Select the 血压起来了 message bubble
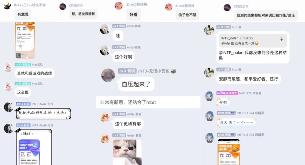 [136, 84]
